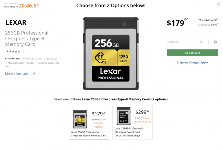The image size is (223, 150).
Task: Close the options dialog with the X
Action: coord(218,4)
